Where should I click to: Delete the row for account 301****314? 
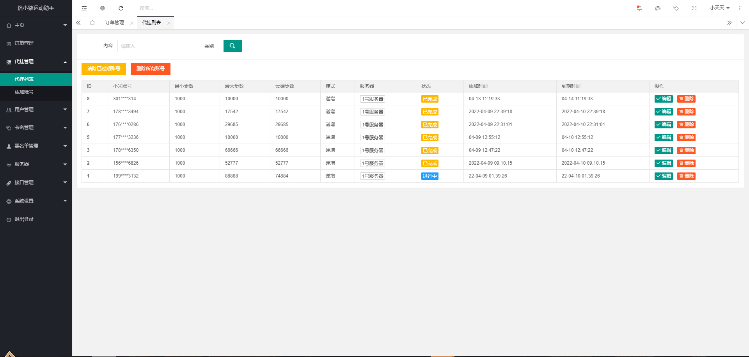point(686,99)
